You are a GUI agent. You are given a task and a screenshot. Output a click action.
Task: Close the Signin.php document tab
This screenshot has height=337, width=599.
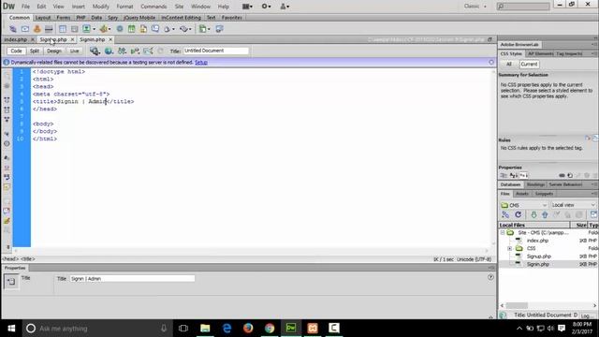tap(110, 39)
